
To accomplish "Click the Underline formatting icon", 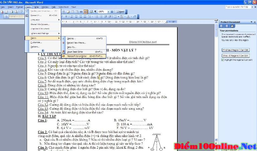I will [x=66, y=16].
